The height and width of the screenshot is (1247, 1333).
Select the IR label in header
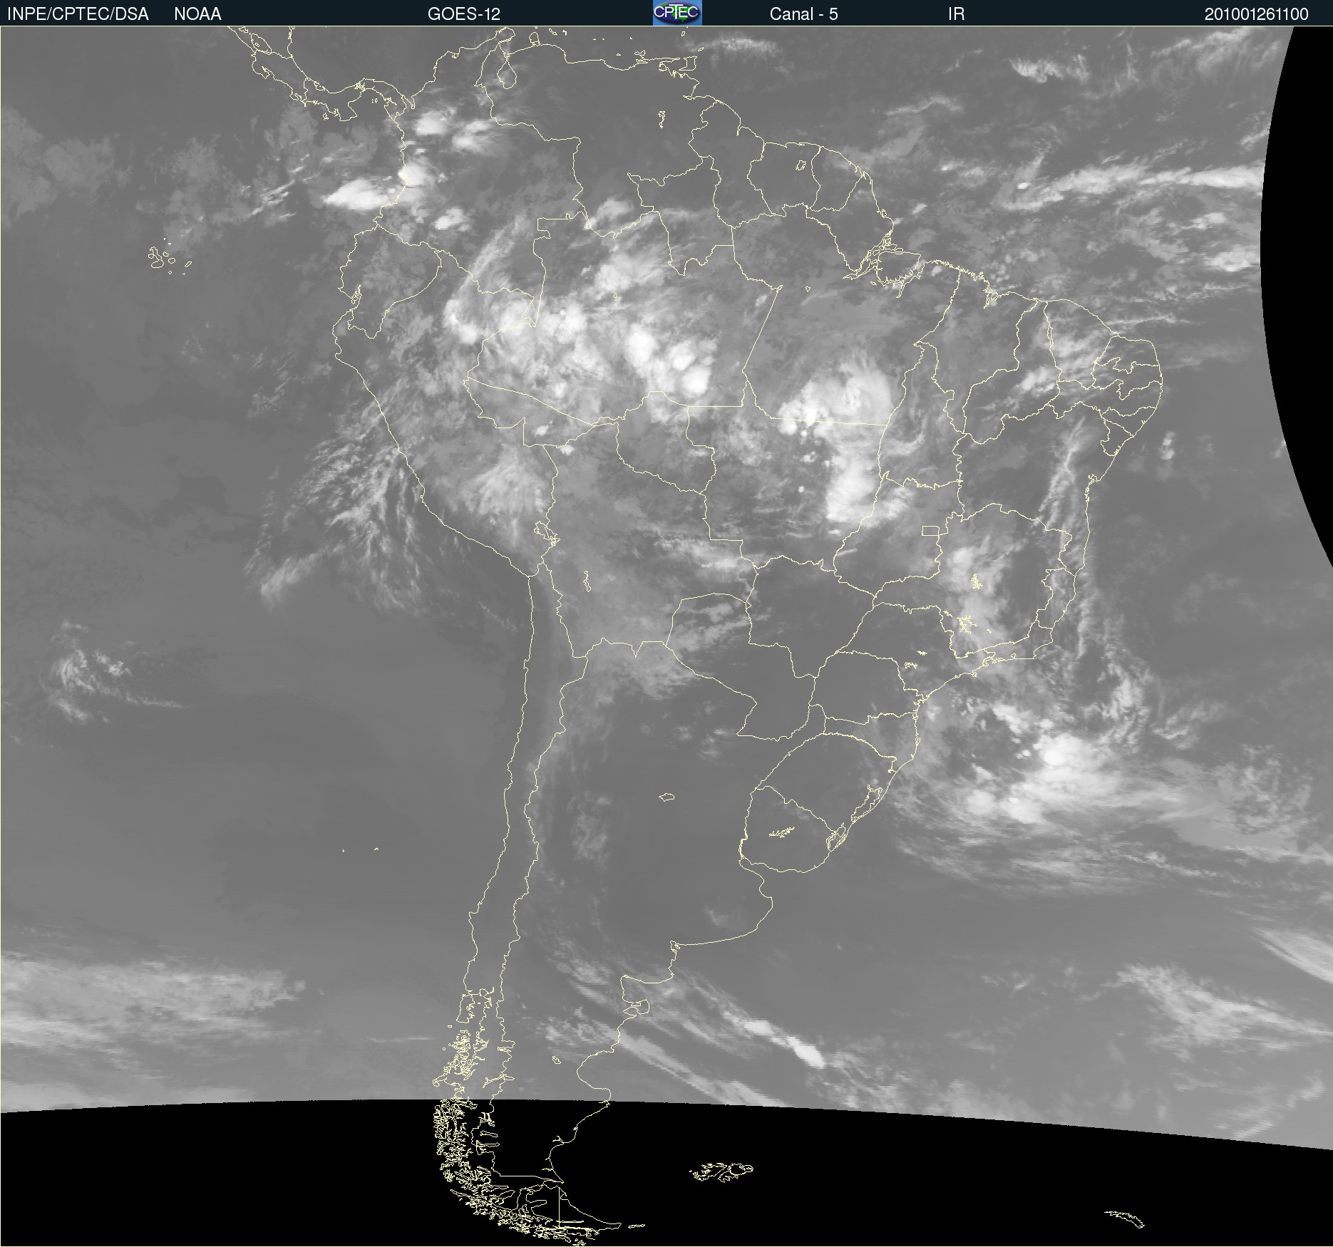956,14
